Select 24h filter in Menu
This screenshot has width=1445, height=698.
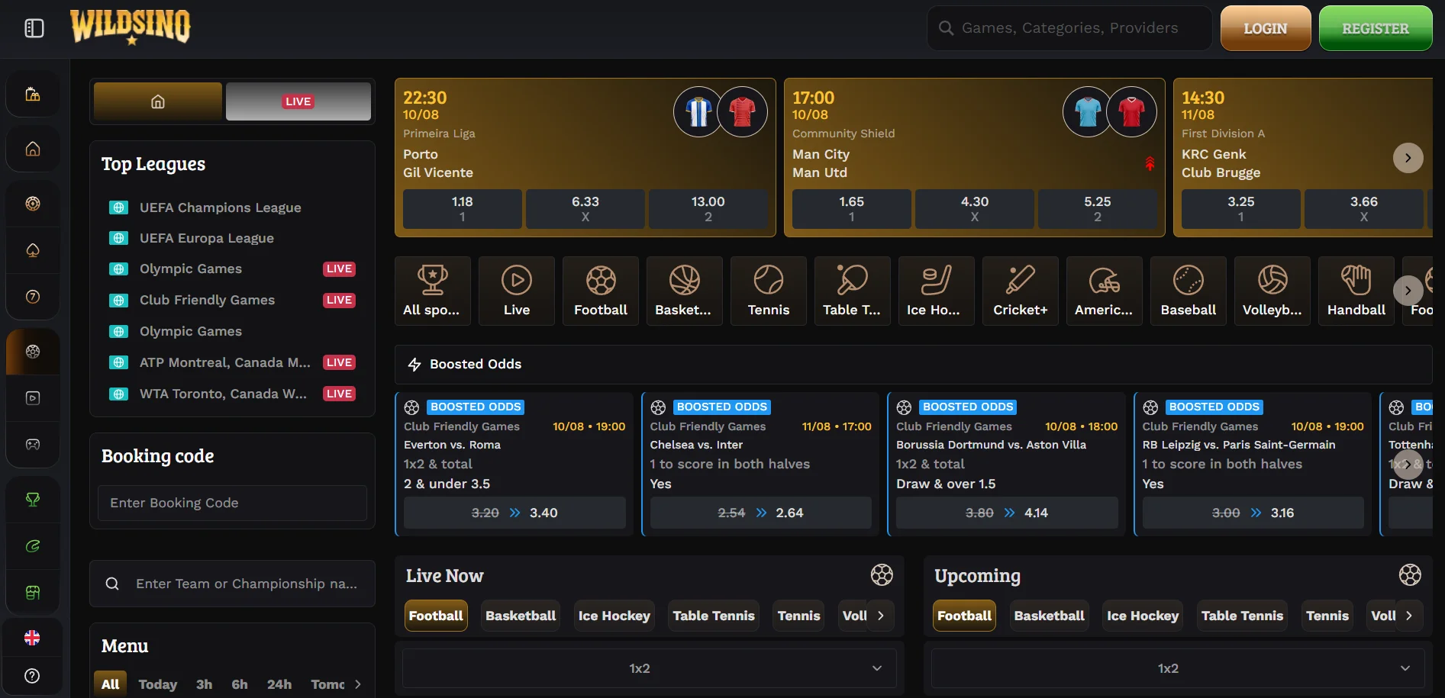tap(279, 684)
